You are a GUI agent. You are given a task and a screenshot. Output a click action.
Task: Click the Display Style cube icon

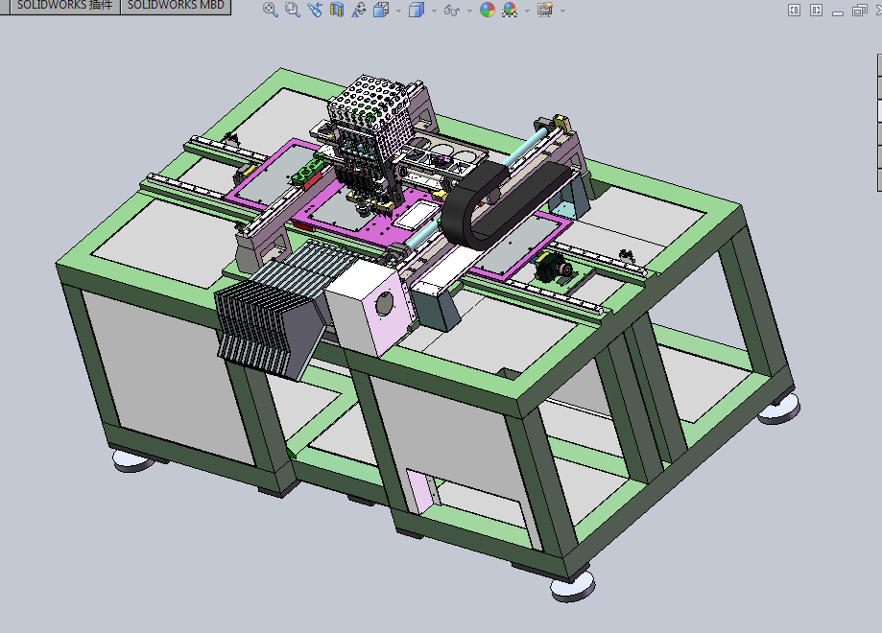[x=417, y=10]
